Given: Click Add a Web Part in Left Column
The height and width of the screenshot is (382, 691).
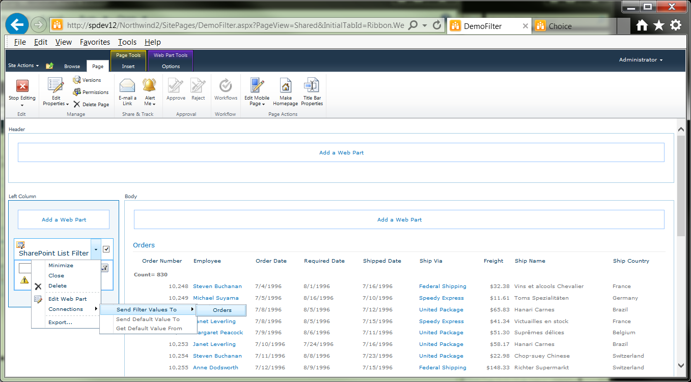Looking at the screenshot, I should pyautogui.click(x=64, y=219).
